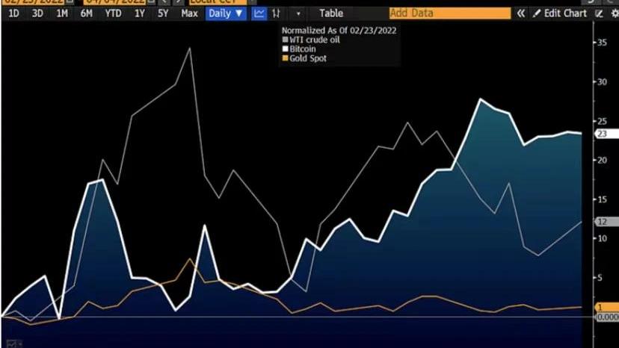Collapse panel with double-left chevron icon

521,13
